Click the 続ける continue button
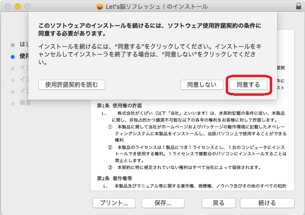Image resolution: width=305 pixels, height=215 pixels. pyautogui.click(x=267, y=203)
